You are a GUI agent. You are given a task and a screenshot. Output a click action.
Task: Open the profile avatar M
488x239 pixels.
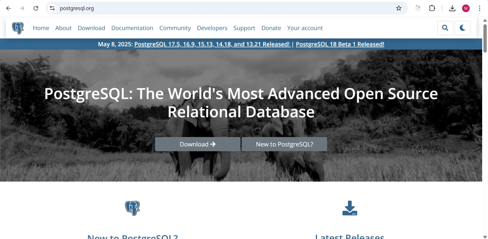click(466, 8)
